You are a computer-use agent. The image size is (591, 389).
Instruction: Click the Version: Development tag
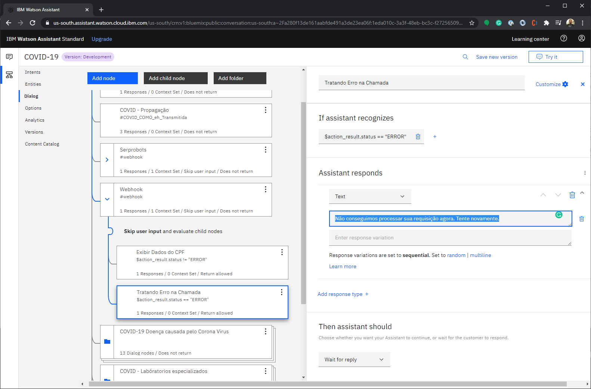(88, 57)
